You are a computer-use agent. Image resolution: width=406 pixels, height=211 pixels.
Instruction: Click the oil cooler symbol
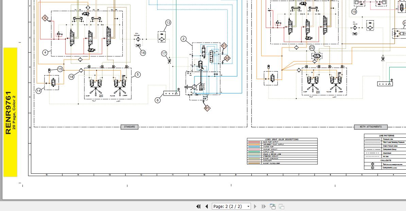[x=138, y=39]
